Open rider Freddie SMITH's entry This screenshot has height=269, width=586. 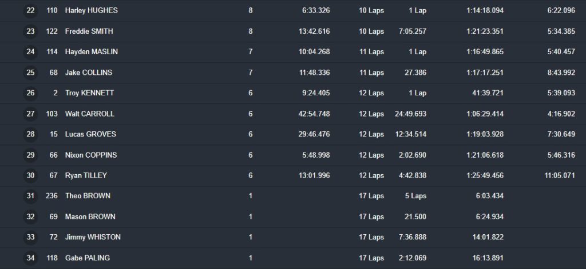click(x=89, y=31)
